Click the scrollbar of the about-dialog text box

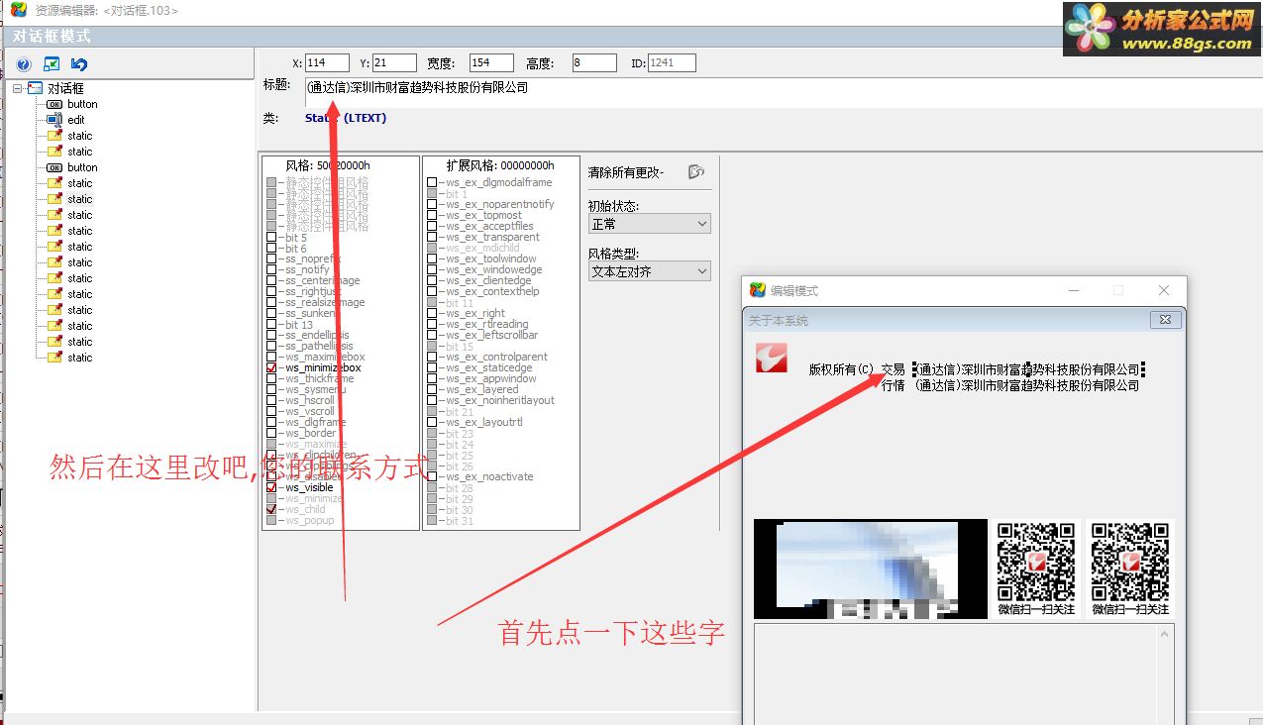tap(1166, 674)
